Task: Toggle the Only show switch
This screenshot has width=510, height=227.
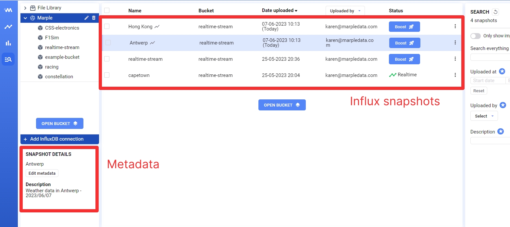Action: coord(476,36)
